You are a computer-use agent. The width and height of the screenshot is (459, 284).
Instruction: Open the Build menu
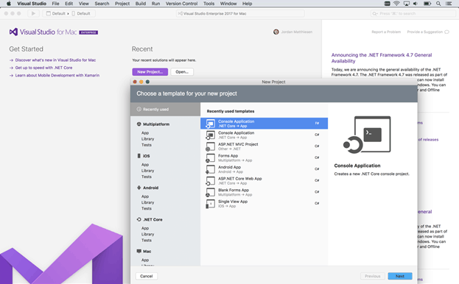click(x=141, y=4)
